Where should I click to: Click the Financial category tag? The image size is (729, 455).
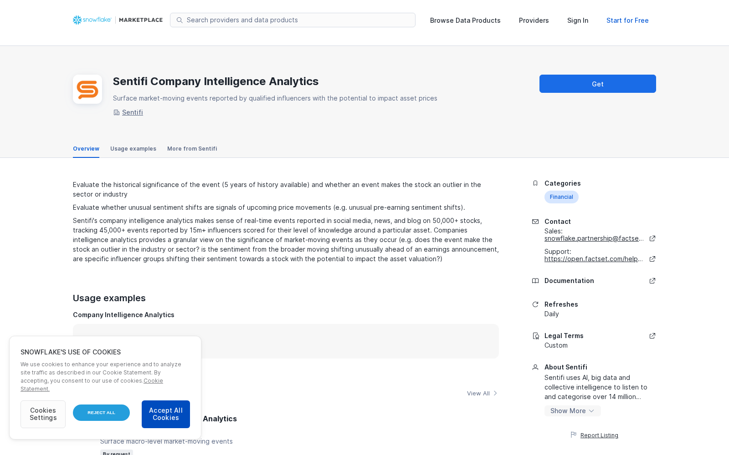tap(561, 197)
